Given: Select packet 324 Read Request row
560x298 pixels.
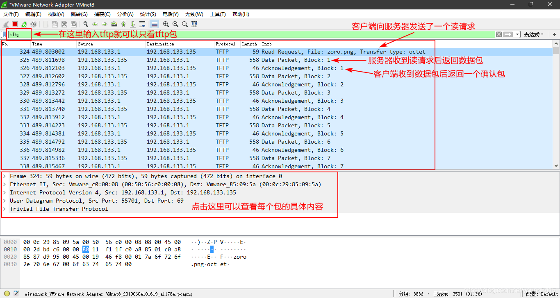Looking at the screenshot, I should point(277,52).
